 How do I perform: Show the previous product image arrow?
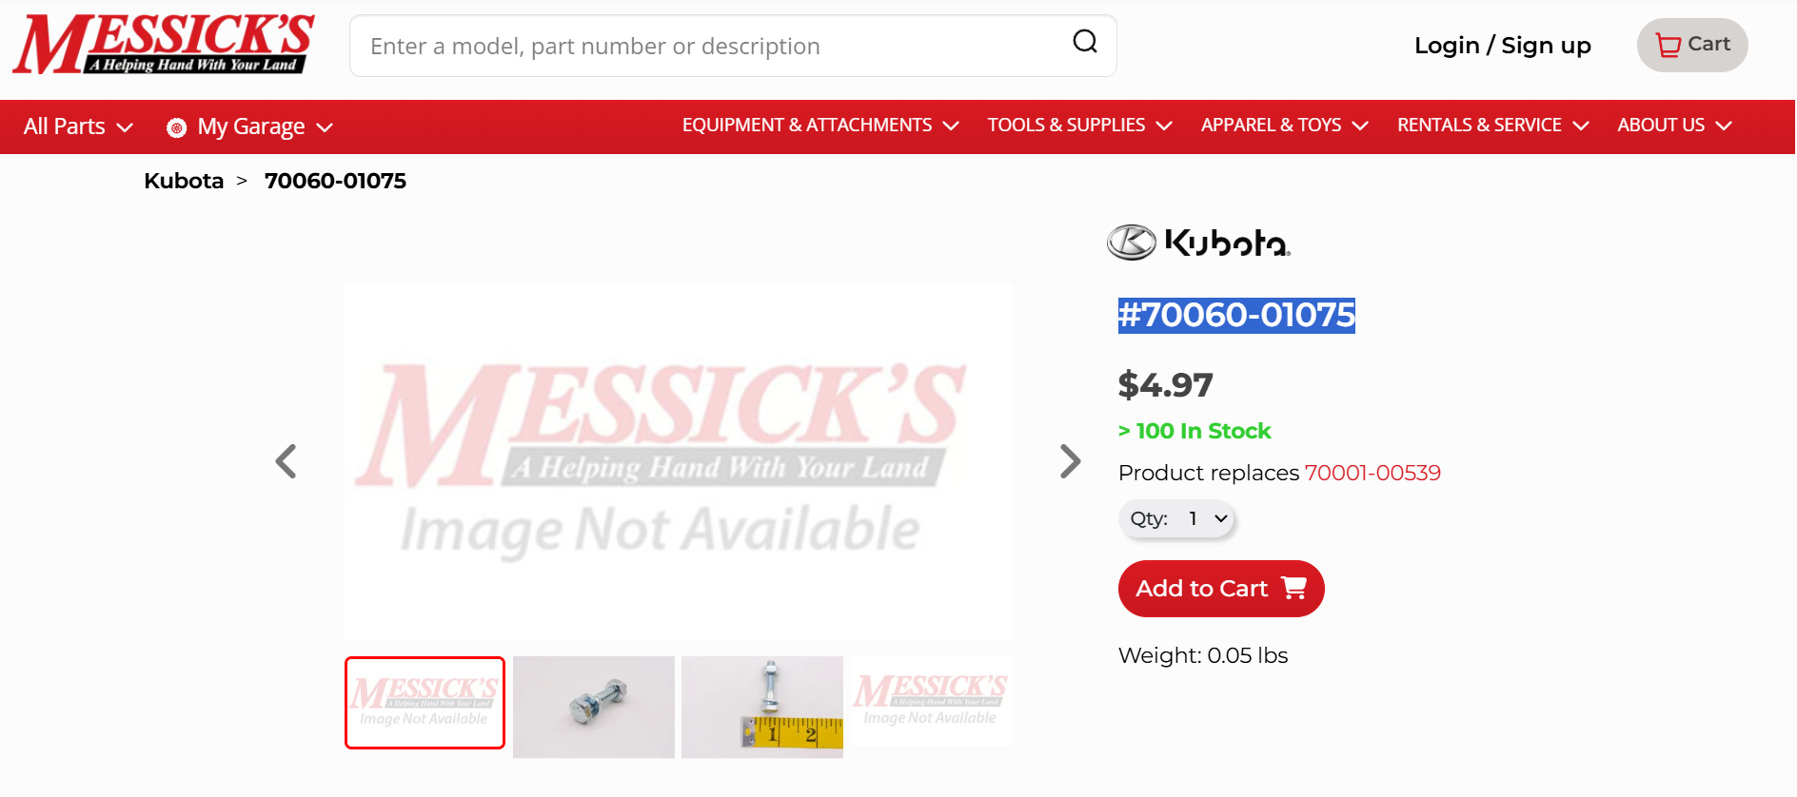[286, 461]
